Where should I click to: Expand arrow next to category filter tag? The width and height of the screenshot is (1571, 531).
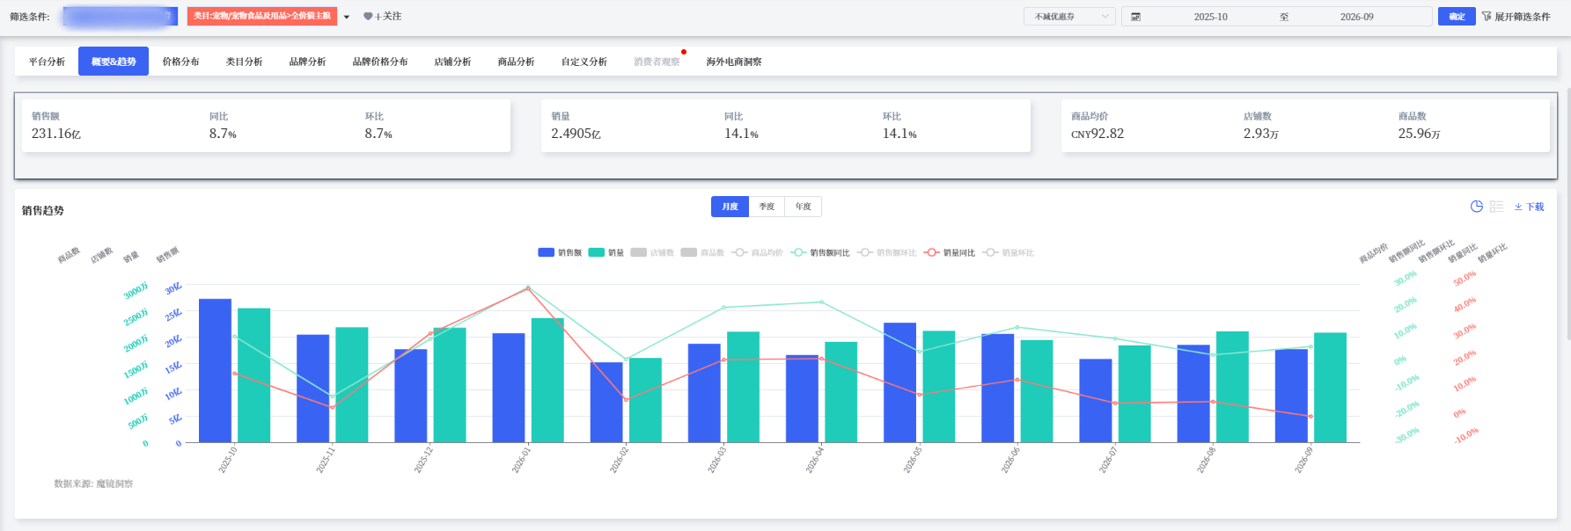(x=347, y=17)
